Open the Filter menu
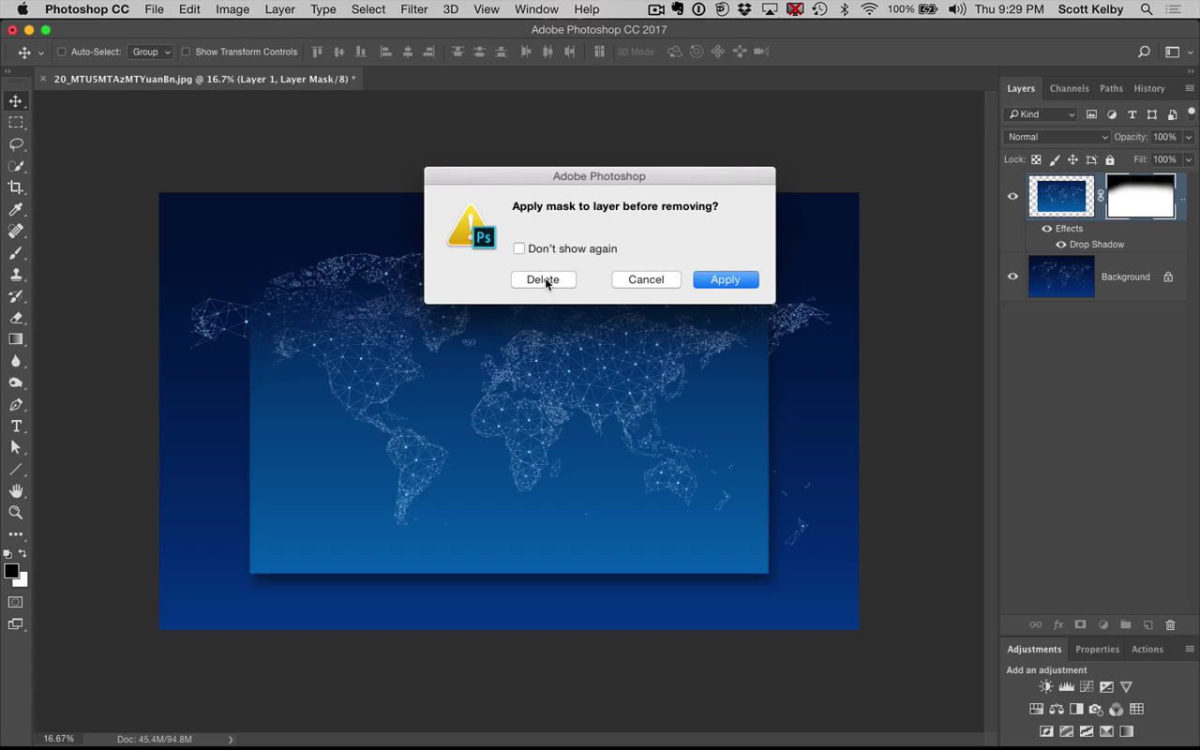The width and height of the screenshot is (1200, 750). (413, 9)
